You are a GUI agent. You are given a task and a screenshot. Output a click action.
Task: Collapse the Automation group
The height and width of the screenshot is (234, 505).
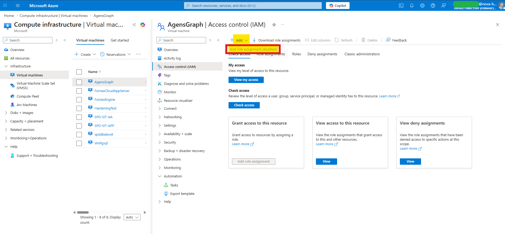pyautogui.click(x=160, y=176)
